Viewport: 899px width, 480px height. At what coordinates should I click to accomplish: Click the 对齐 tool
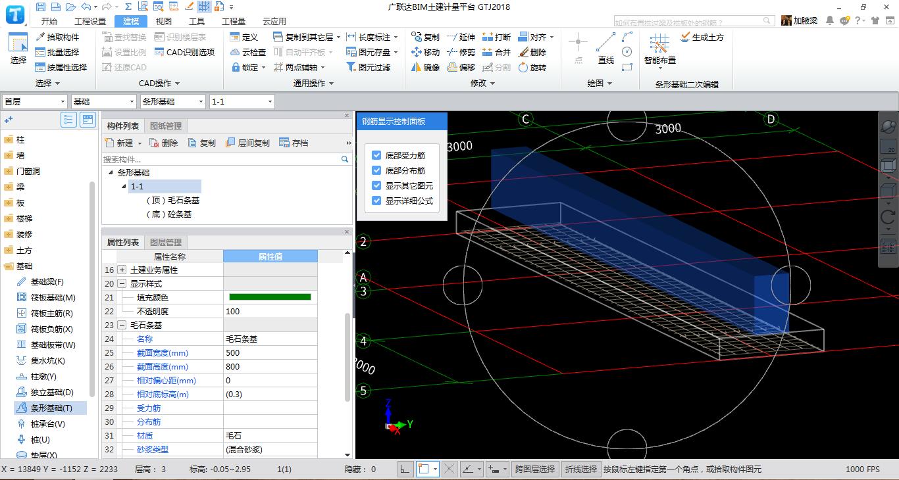pos(536,37)
